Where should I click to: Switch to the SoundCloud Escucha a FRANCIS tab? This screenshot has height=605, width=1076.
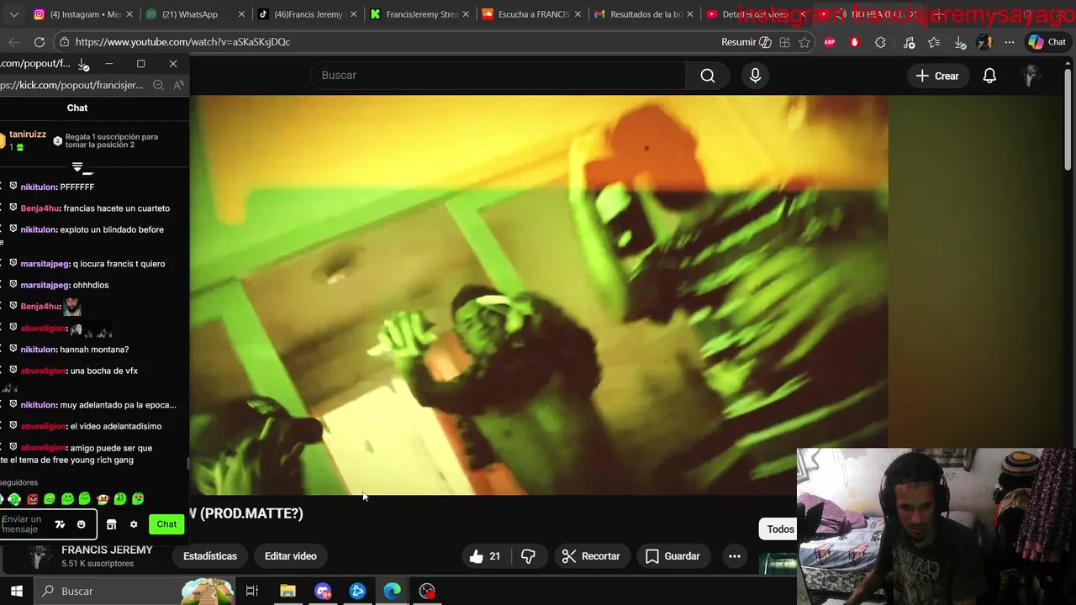point(530,14)
